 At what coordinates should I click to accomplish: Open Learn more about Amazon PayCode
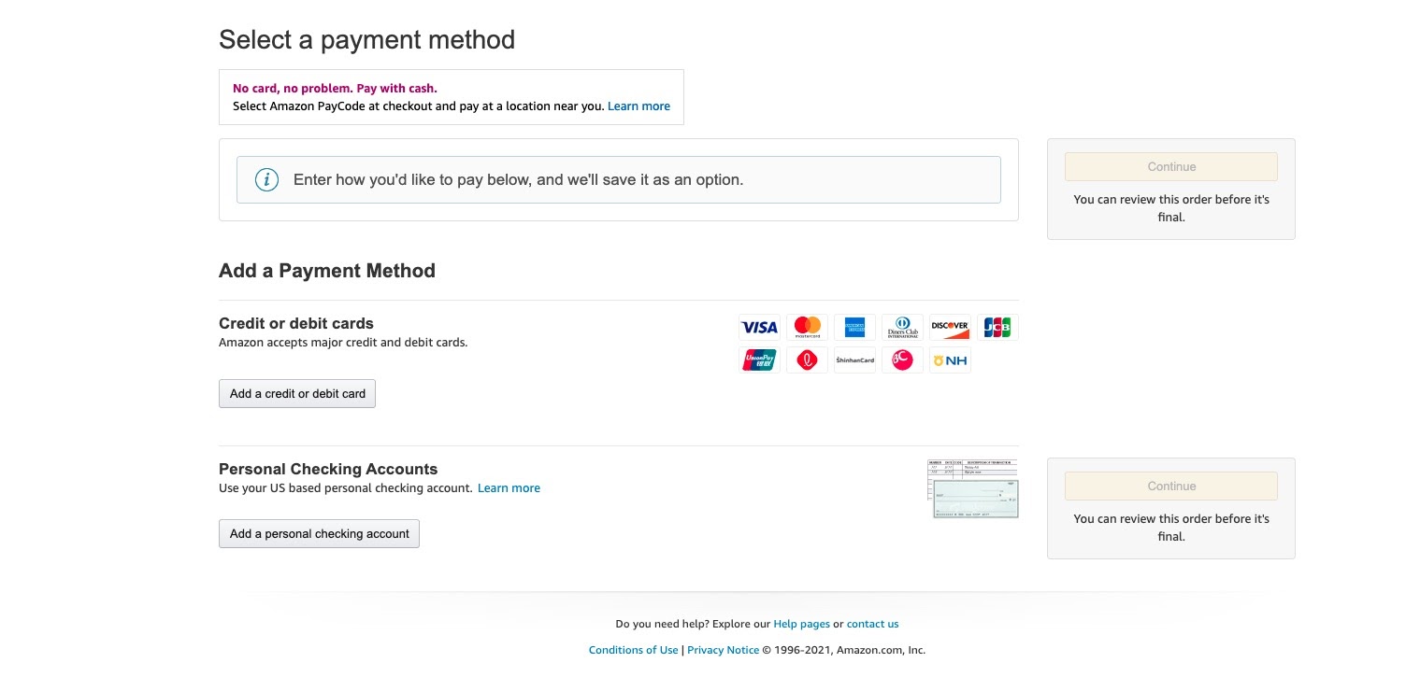point(638,106)
